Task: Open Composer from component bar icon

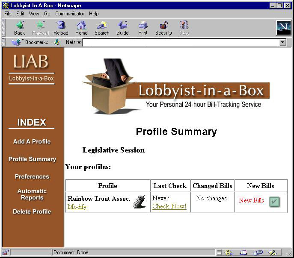Action: (x=272, y=253)
